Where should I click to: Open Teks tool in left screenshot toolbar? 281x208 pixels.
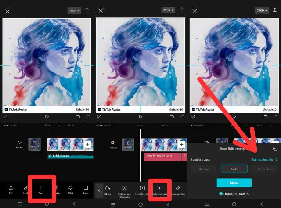pyautogui.click(x=41, y=190)
